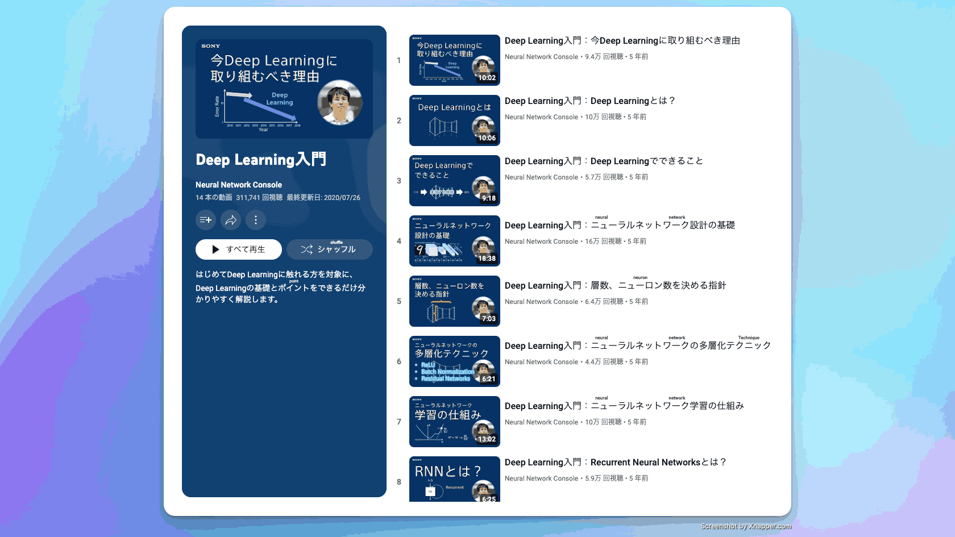This screenshot has height=537, width=955.
Task: Open the 多層化テクニック video title
Action: click(x=637, y=346)
